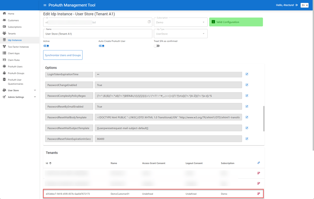Open Two Factor Instances from the sidebar
The height and width of the screenshot is (199, 314).
(4, 47)
